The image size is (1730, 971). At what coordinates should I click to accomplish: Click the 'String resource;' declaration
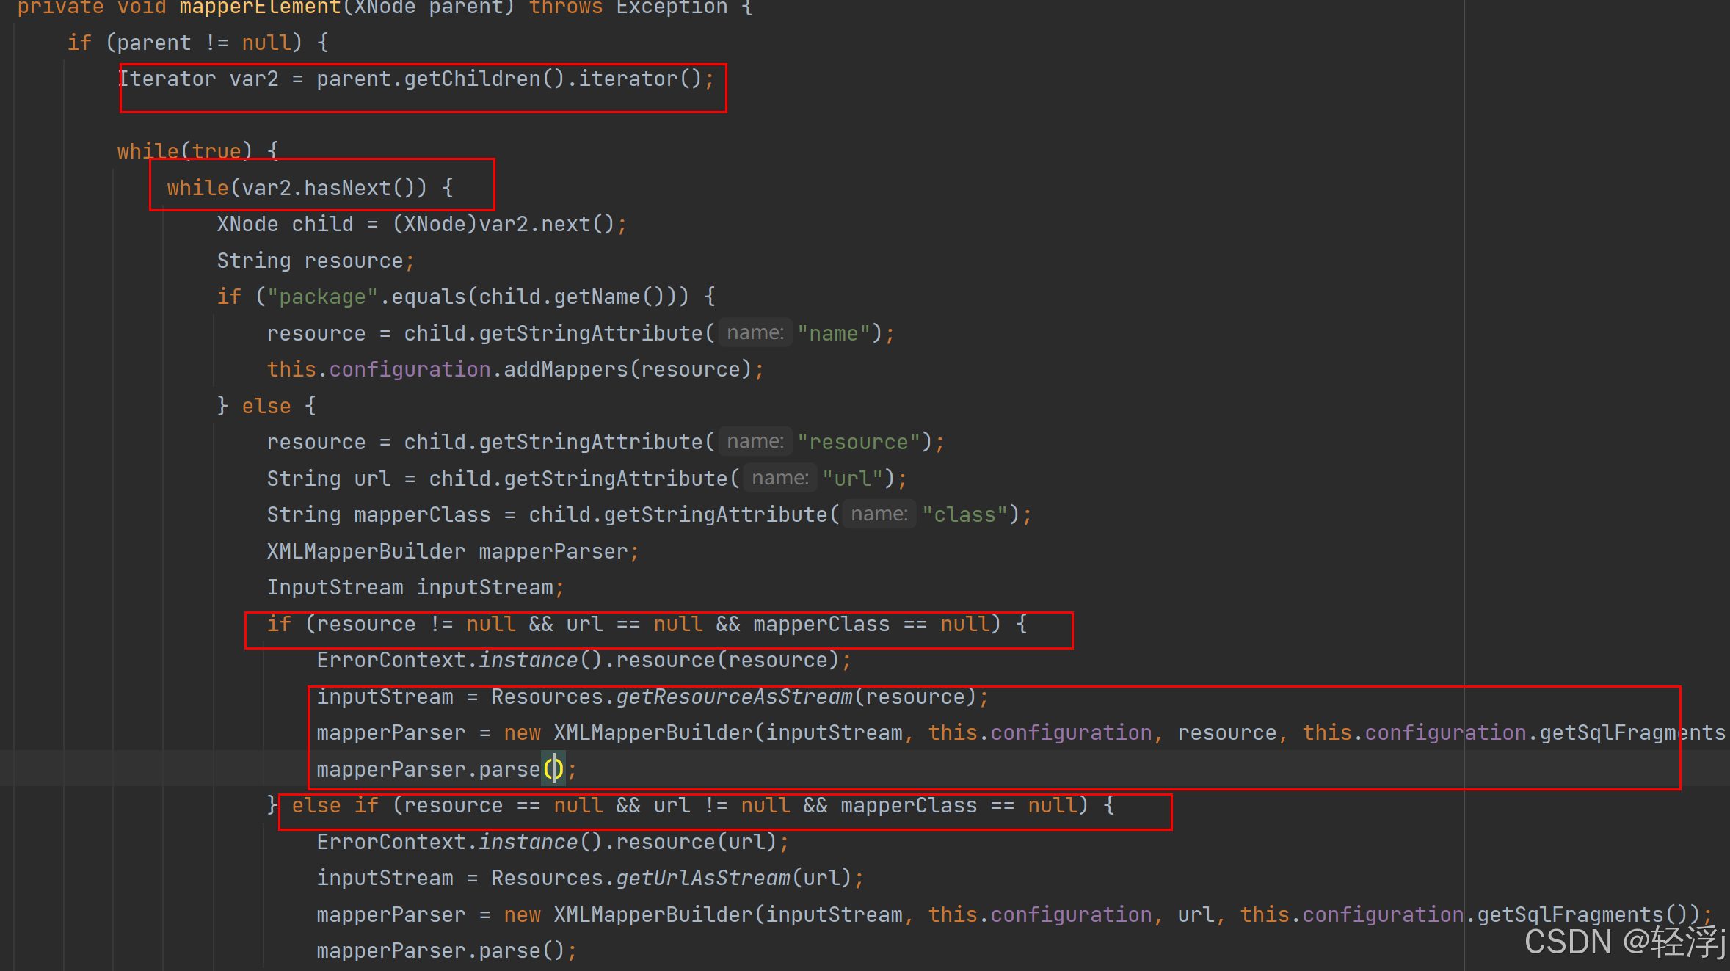click(316, 261)
